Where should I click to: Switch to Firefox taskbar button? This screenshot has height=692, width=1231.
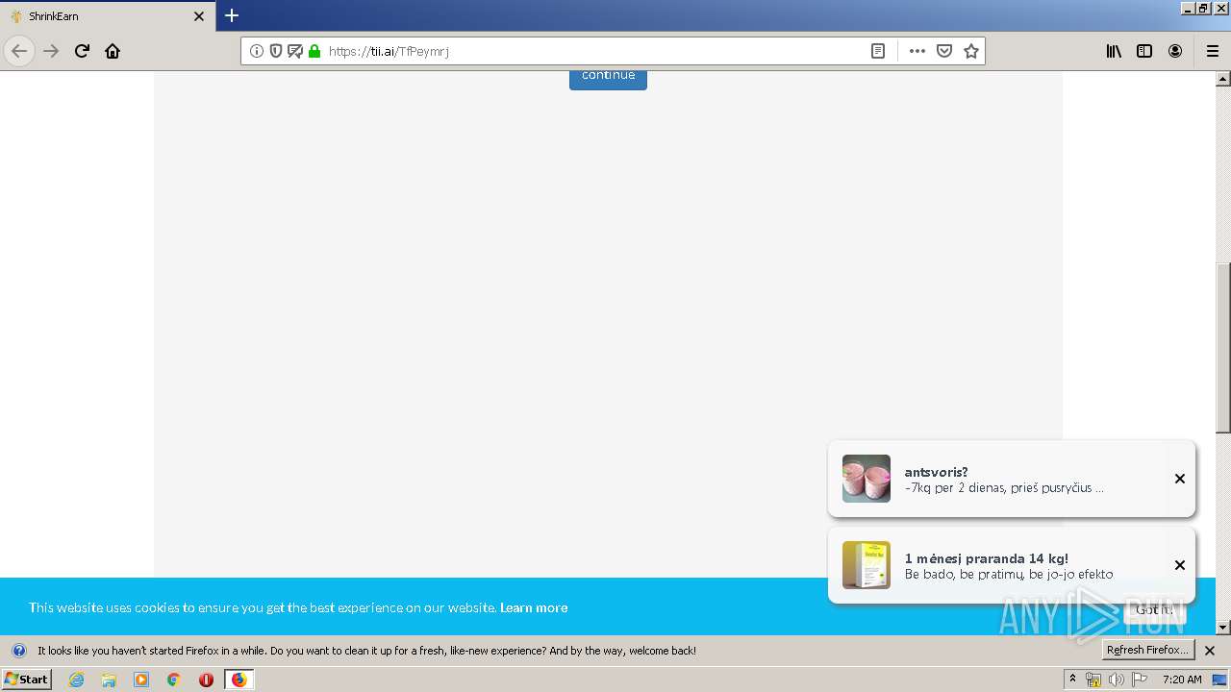[239, 680]
